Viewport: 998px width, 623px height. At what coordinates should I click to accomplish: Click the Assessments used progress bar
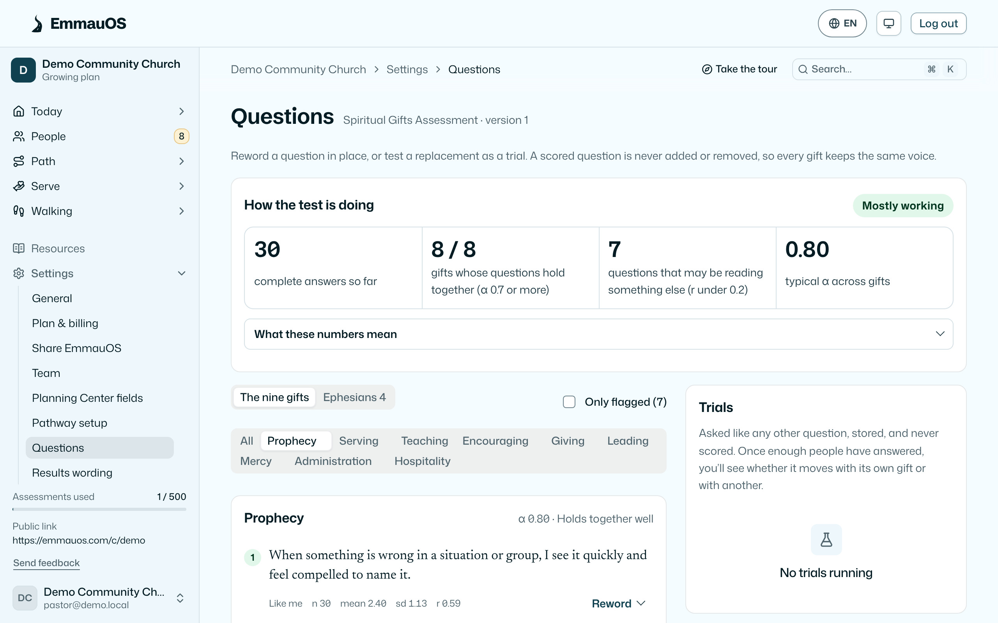pos(99,509)
